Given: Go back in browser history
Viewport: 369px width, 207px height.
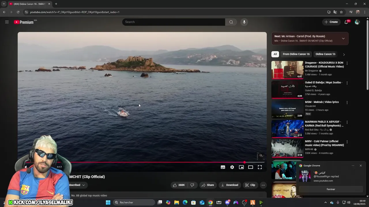Looking at the screenshot, I should [x=4, y=12].
